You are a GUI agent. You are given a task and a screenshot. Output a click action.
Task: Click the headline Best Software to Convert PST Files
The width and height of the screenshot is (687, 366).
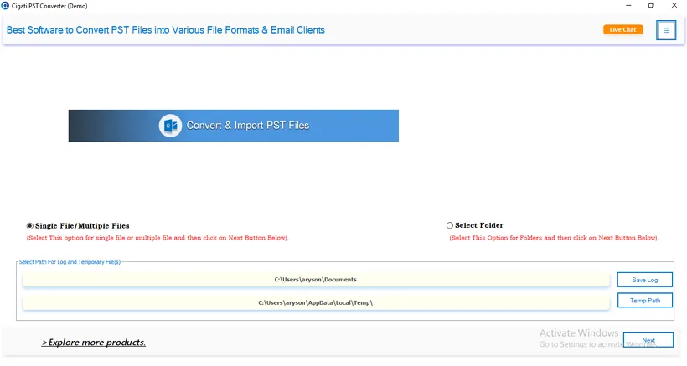tap(166, 30)
